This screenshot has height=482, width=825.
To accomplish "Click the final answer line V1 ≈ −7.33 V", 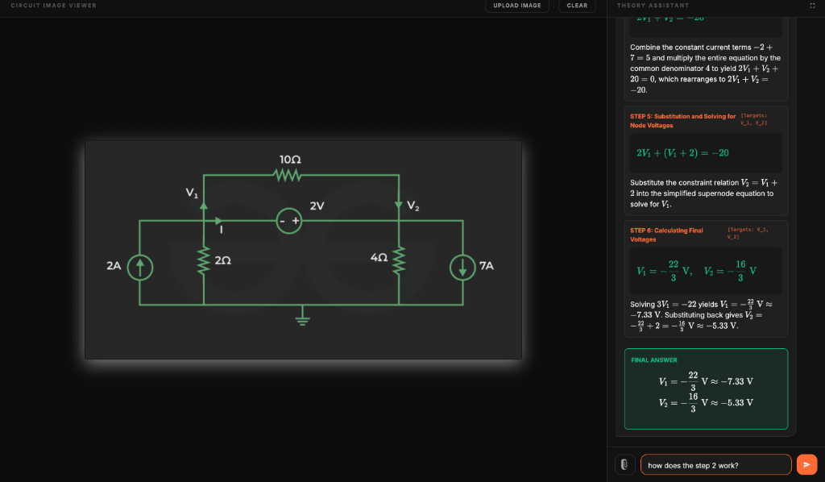I will point(706,381).
